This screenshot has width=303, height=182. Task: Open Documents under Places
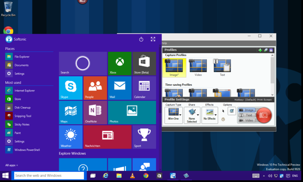click(x=29, y=65)
